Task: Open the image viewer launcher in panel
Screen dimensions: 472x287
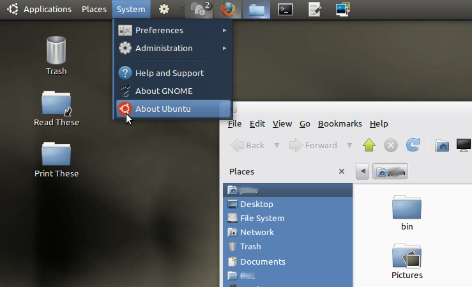Action: tap(343, 10)
